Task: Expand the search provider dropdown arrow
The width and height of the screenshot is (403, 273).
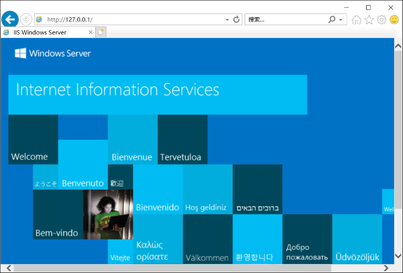Action: [341, 20]
